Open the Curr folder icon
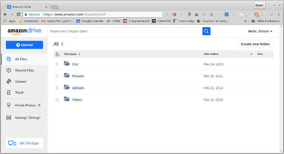Viewport: 284px width, 154px height. [x=67, y=63]
